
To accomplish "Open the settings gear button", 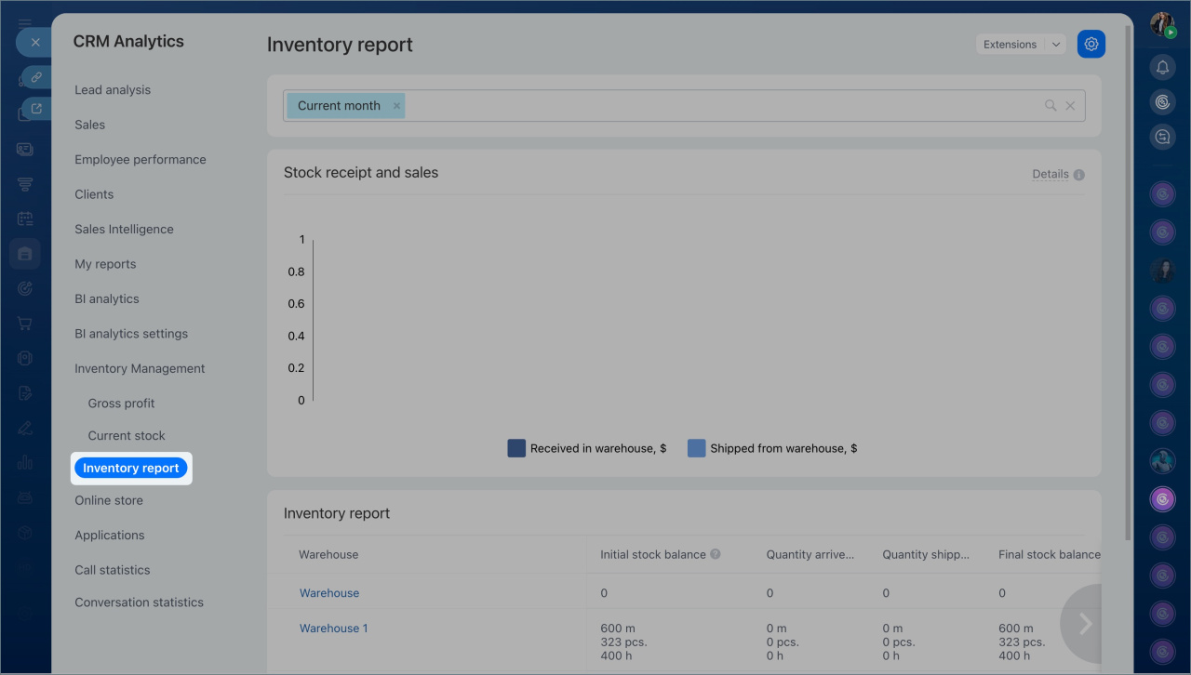I will tap(1091, 44).
